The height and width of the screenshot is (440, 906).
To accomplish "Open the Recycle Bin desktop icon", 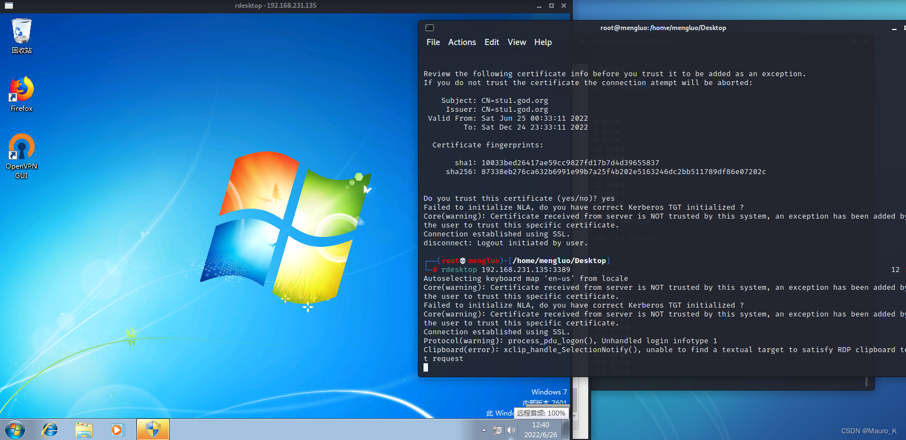I will click(22, 36).
